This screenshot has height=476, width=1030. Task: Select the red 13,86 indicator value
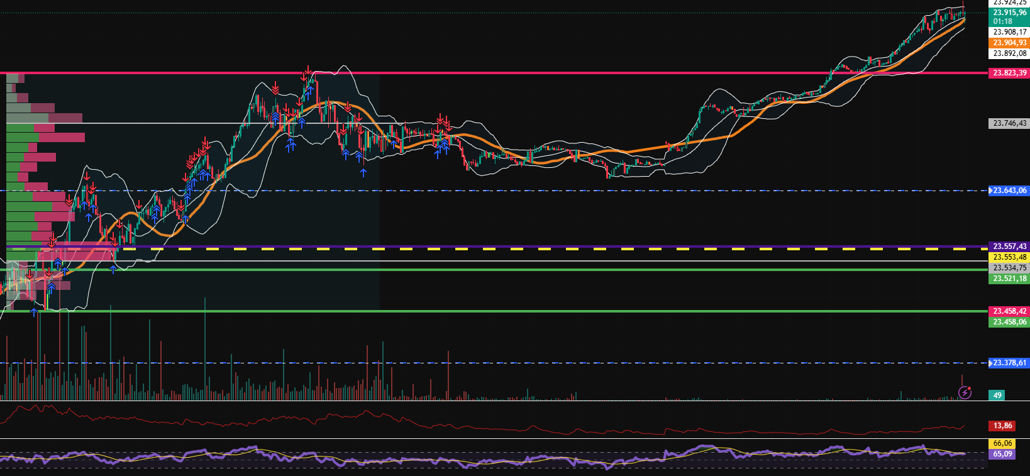(x=1003, y=426)
